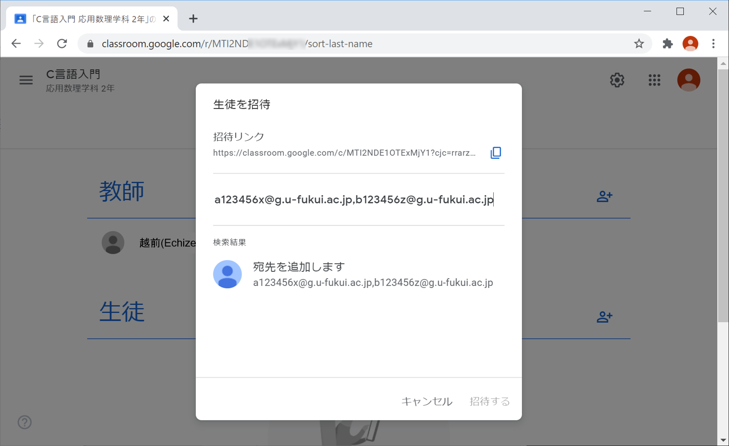Go back to the previous page
The width and height of the screenshot is (729, 446).
tap(16, 44)
